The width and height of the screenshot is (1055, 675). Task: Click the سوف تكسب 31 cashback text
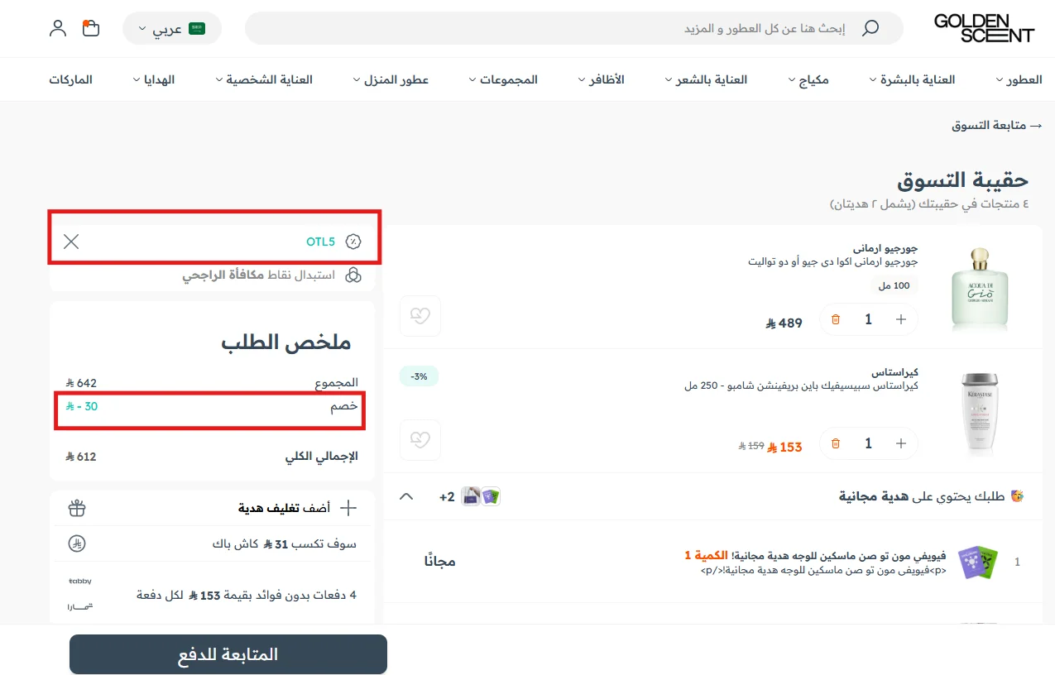pos(285,544)
